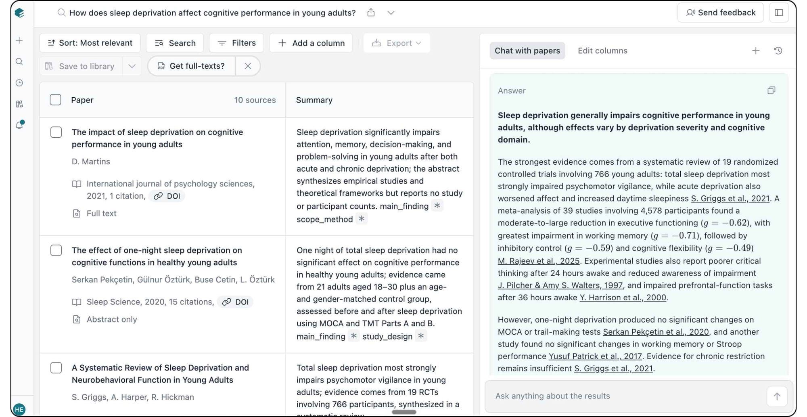Image resolution: width=807 pixels, height=417 pixels.
Task: Expand the Save to library dropdown arrow
Action: pyautogui.click(x=132, y=66)
